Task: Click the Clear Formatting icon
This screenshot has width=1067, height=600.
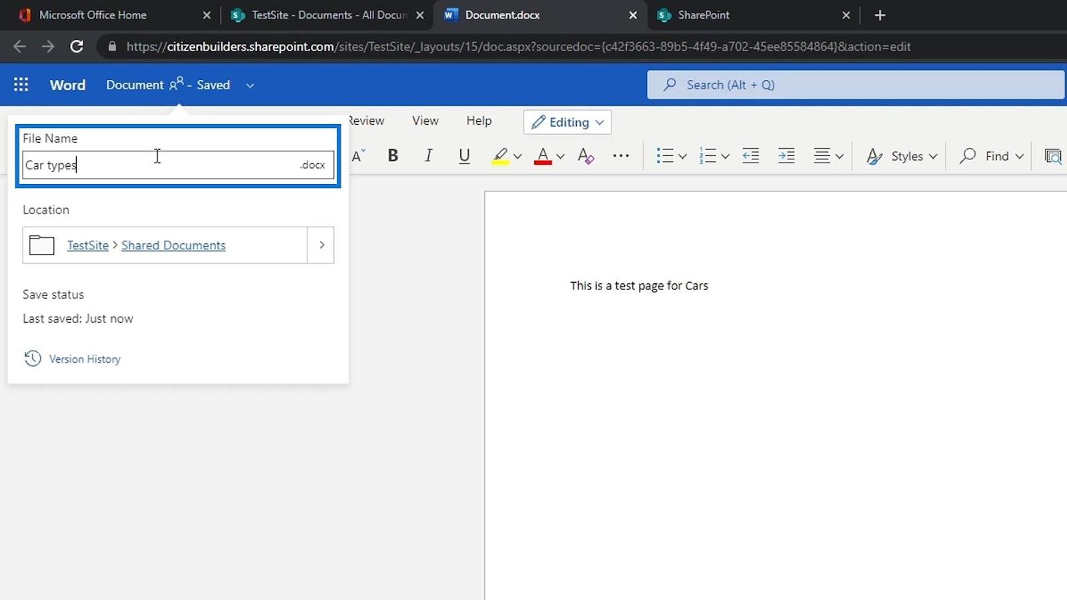Action: click(x=586, y=156)
